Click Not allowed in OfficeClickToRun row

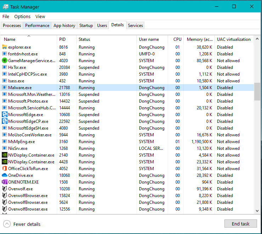pos(228,169)
